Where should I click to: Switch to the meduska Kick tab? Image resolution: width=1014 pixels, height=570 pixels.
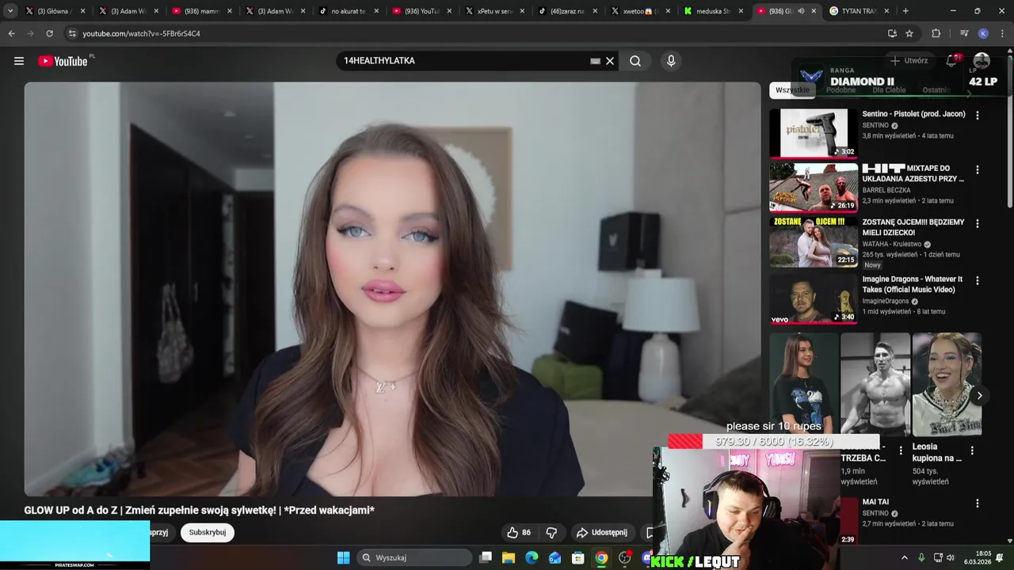(x=712, y=11)
